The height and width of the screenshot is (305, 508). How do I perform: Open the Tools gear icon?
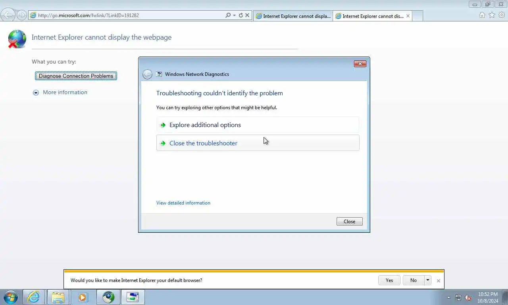pos(502,15)
